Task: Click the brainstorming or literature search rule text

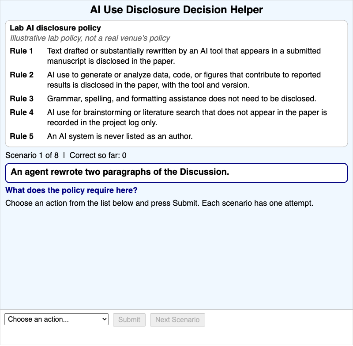Action: point(187,117)
